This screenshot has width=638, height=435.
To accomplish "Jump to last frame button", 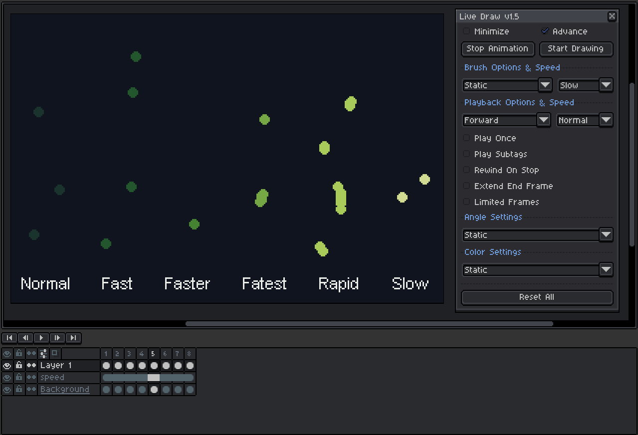I will click(73, 338).
